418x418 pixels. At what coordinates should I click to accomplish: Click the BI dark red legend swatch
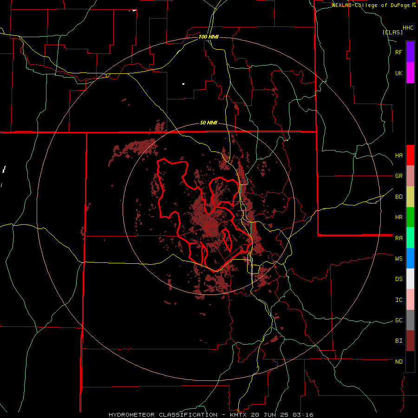[x=410, y=341]
